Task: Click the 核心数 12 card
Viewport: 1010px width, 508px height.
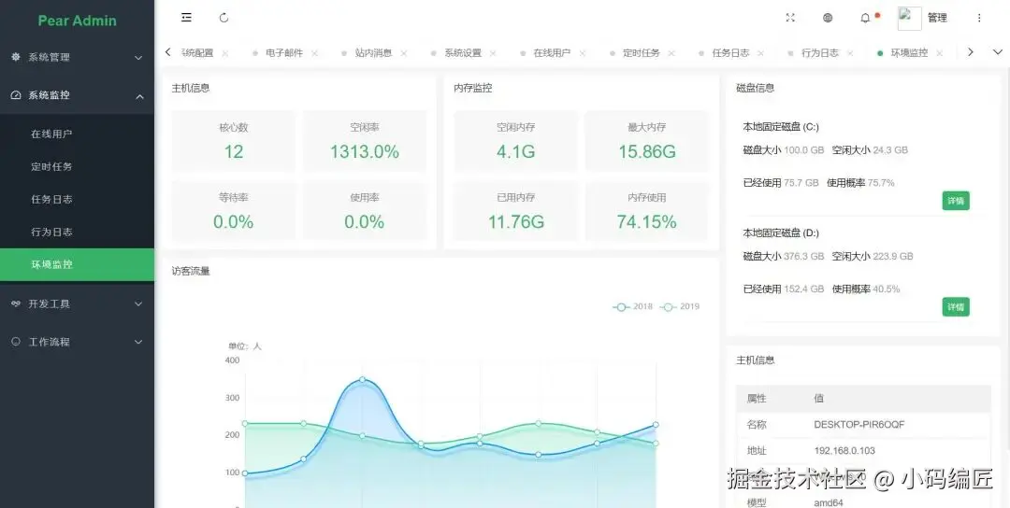Action: click(x=233, y=141)
